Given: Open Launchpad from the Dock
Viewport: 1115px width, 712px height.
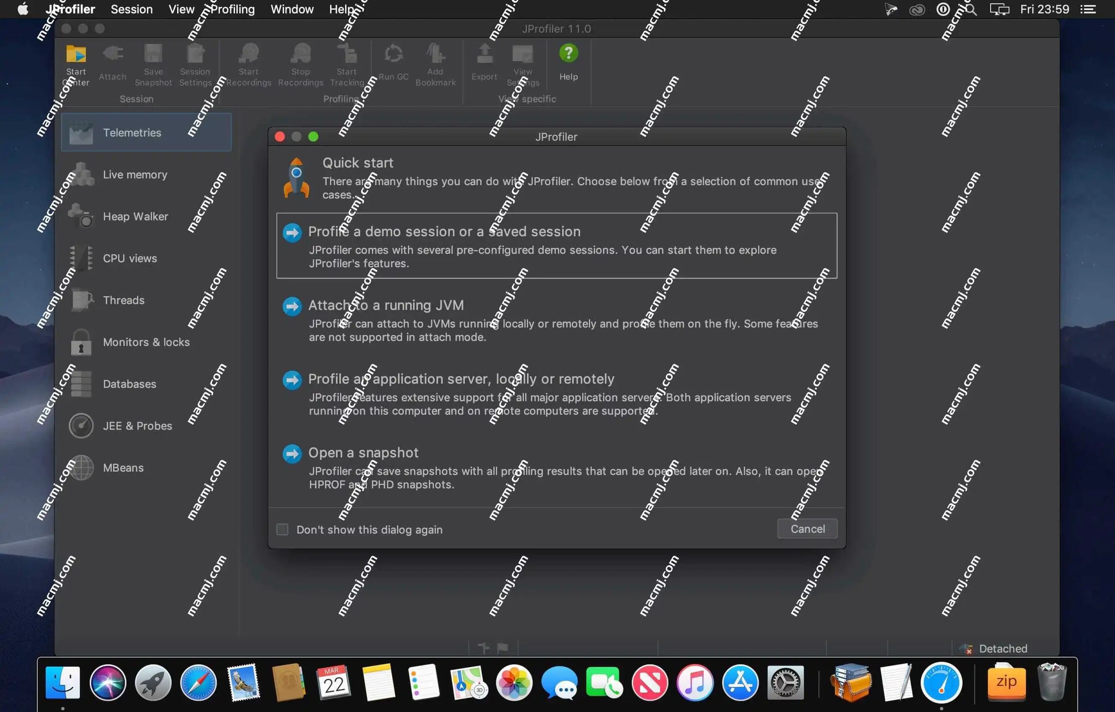Looking at the screenshot, I should (153, 682).
